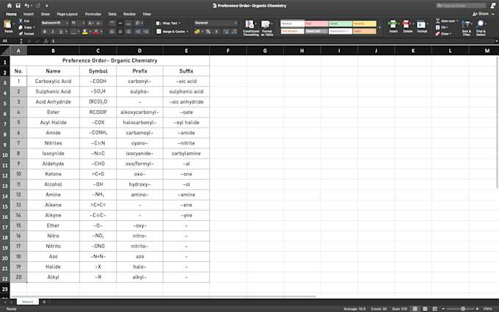Click the Sort & Filter icon

pyautogui.click(x=465, y=24)
